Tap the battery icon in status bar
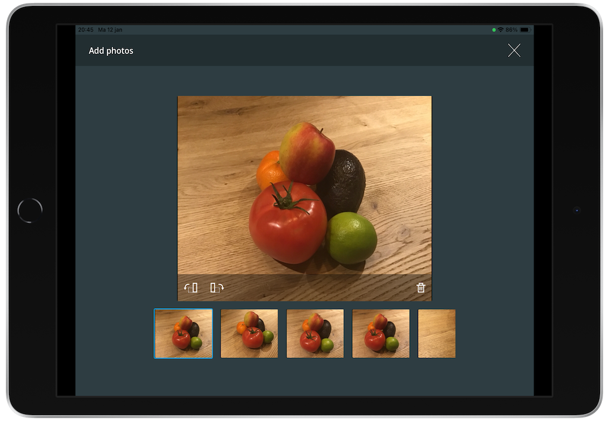This screenshot has width=609, height=421. [525, 30]
